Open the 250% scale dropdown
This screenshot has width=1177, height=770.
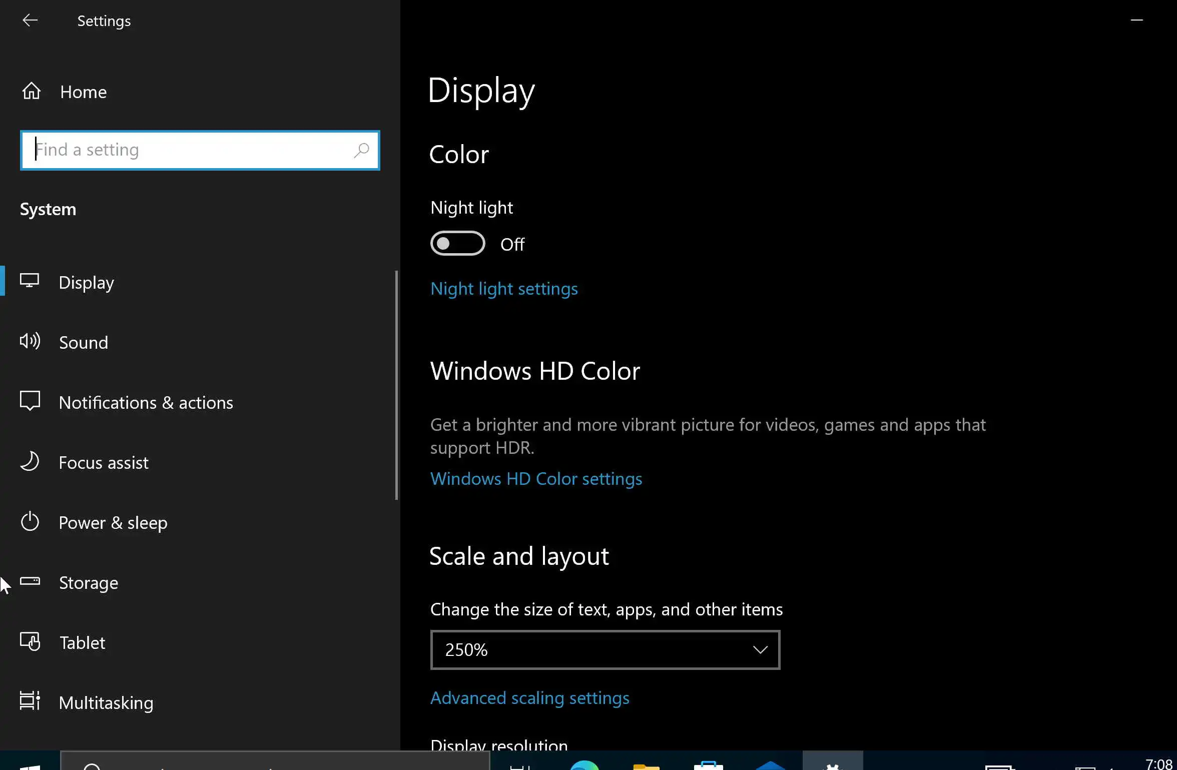click(x=605, y=650)
